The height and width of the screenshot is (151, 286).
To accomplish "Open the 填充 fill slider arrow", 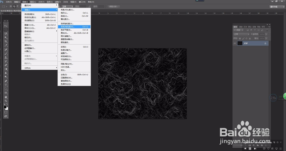I will (266, 39).
